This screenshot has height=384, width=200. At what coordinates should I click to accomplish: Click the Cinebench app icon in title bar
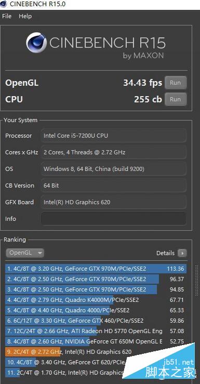[x=4, y=4]
